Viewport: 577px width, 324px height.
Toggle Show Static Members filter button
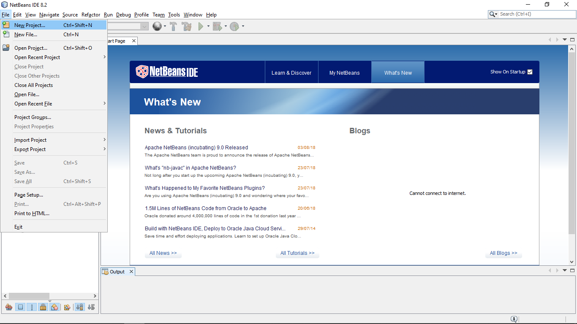tap(32, 307)
